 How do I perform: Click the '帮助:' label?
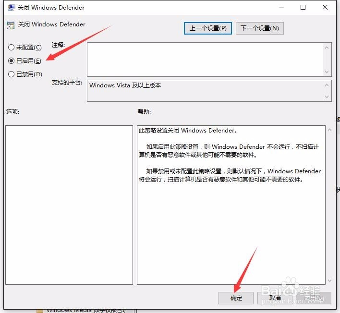coord(144,112)
